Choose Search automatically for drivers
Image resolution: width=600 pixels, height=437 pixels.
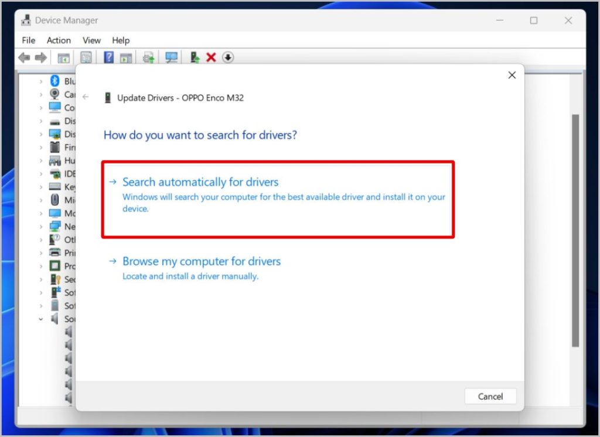[x=278, y=199]
